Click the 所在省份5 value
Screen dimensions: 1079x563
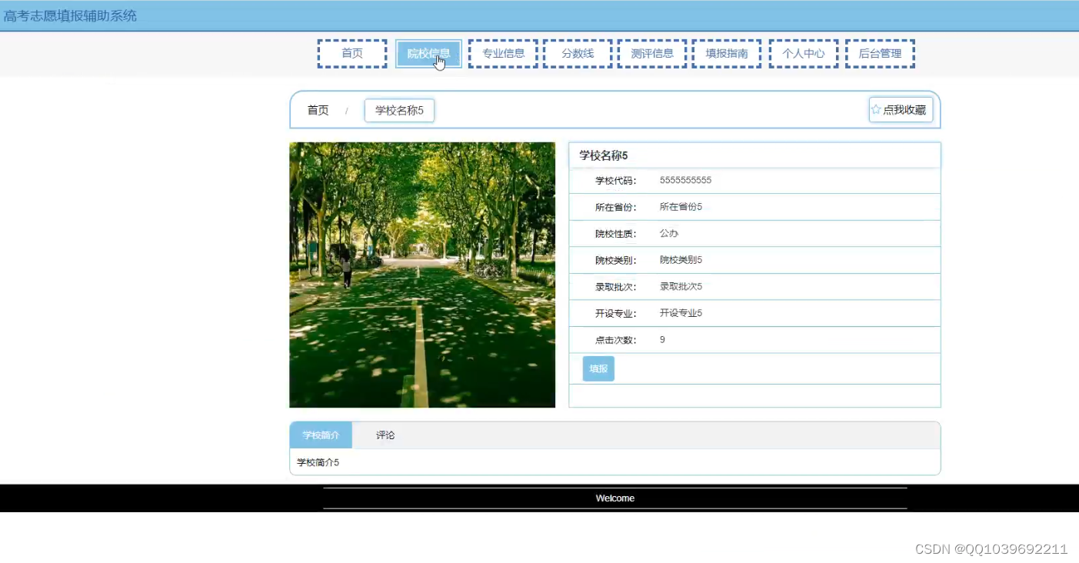coord(681,207)
